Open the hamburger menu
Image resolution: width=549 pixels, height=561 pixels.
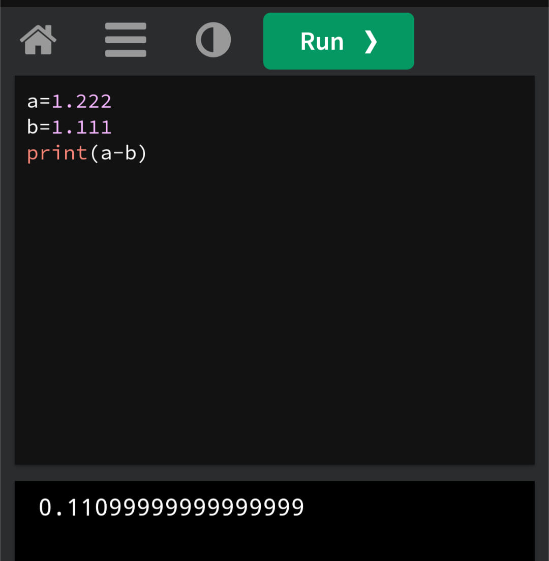point(126,40)
